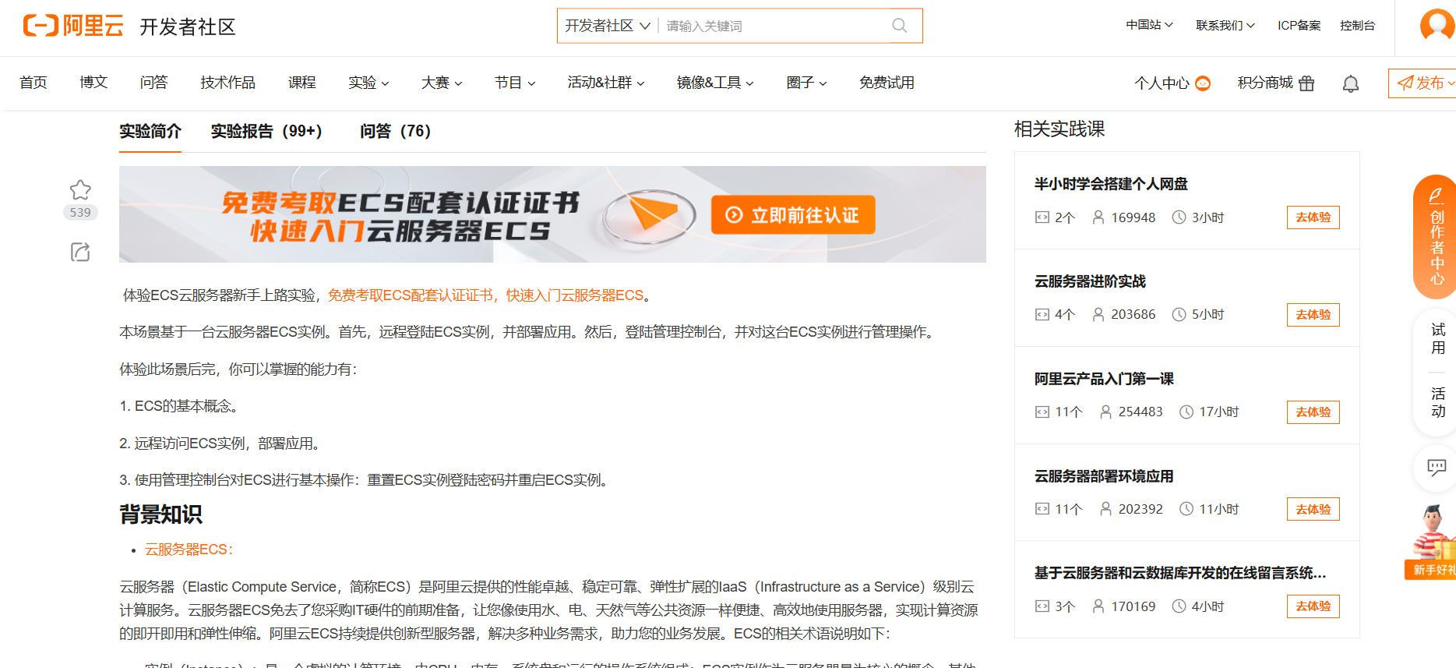This screenshot has height=668, width=1456.
Task: Click the 背景知识 heading
Action: point(160,514)
